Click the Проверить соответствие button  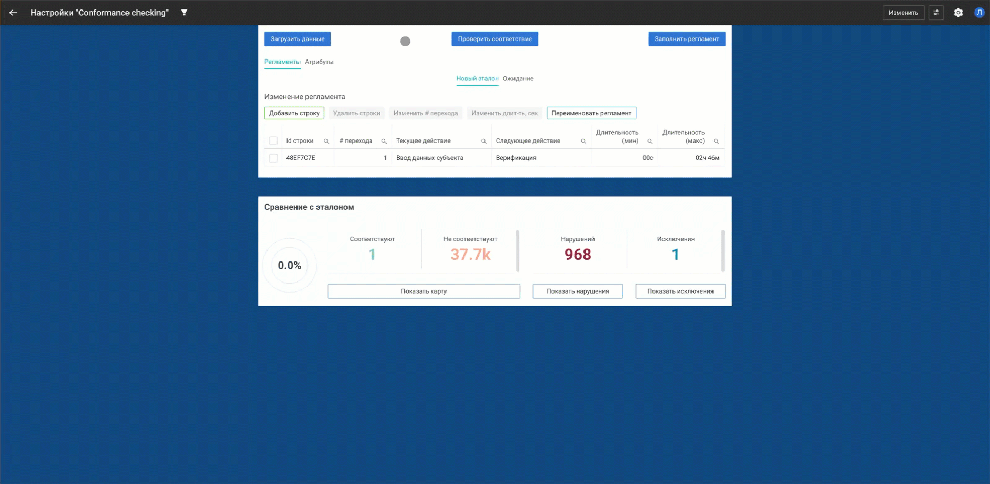(x=494, y=39)
